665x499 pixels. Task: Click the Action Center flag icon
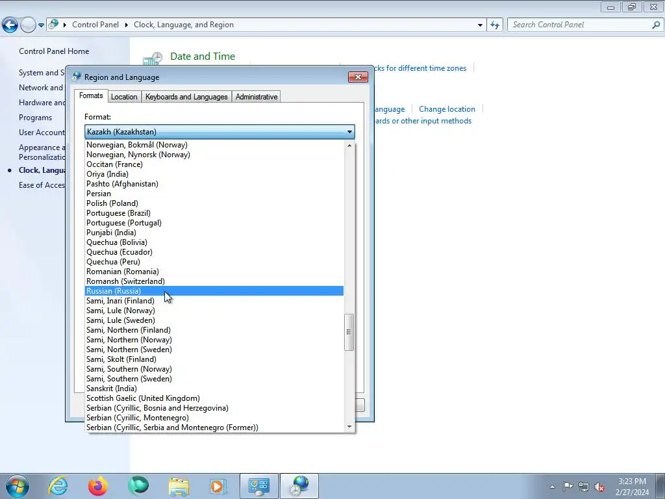[568, 486]
